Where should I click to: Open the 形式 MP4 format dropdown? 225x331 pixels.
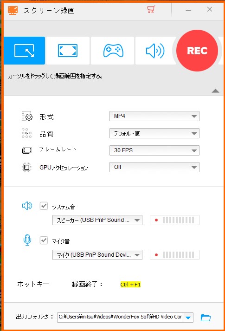click(154, 116)
